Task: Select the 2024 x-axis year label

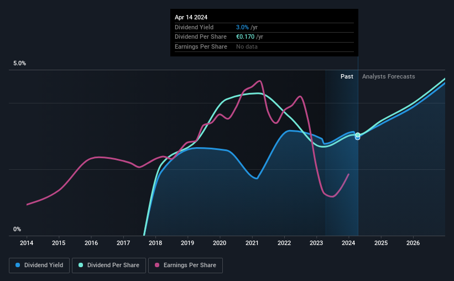Action: coord(348,243)
